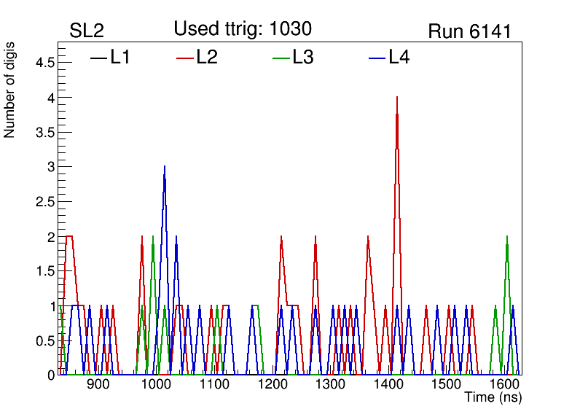Click the tip of the tallest blue peak

point(165,167)
